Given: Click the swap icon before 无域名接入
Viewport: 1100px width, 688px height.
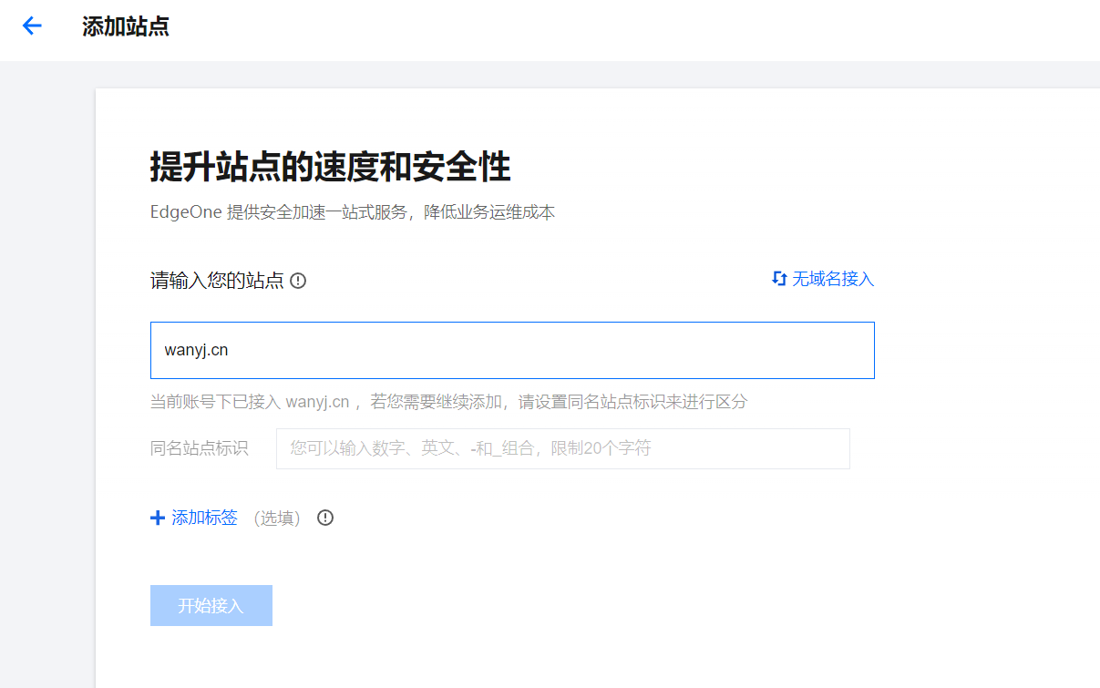Looking at the screenshot, I should tap(779, 279).
